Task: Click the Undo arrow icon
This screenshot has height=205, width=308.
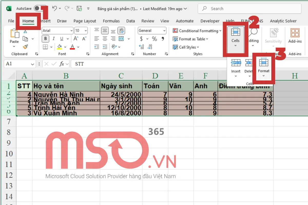Action: point(54,8)
